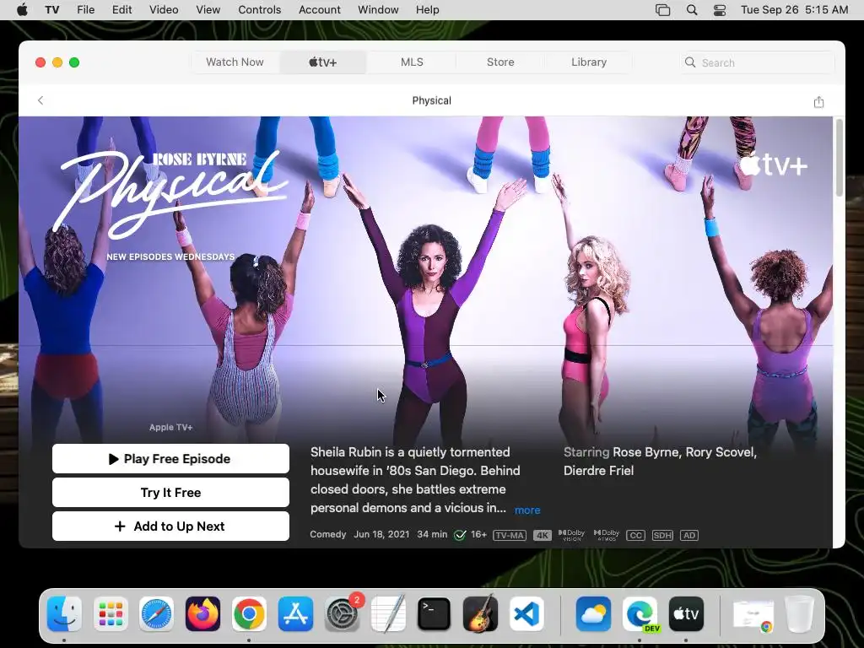Switch to the MLS tab
Image resolution: width=864 pixels, height=648 pixels.
point(412,62)
